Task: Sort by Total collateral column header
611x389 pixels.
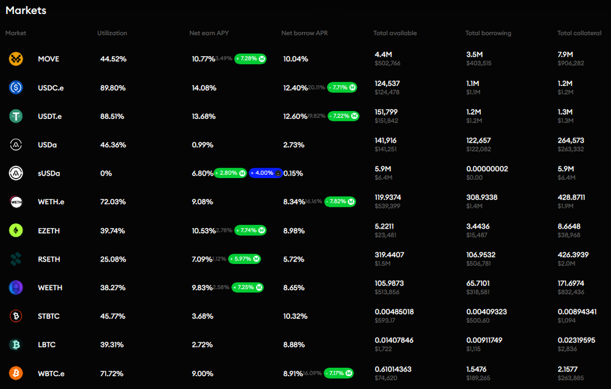Action: click(579, 33)
